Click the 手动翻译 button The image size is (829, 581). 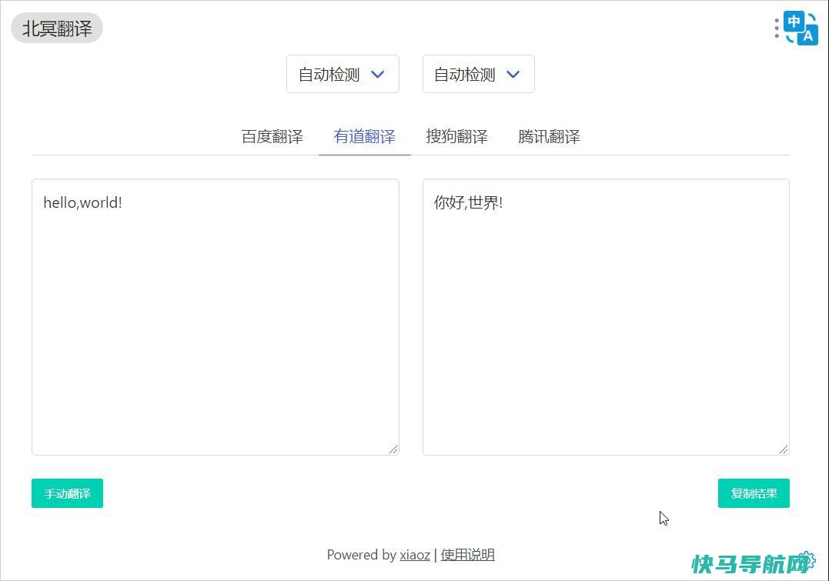point(67,493)
